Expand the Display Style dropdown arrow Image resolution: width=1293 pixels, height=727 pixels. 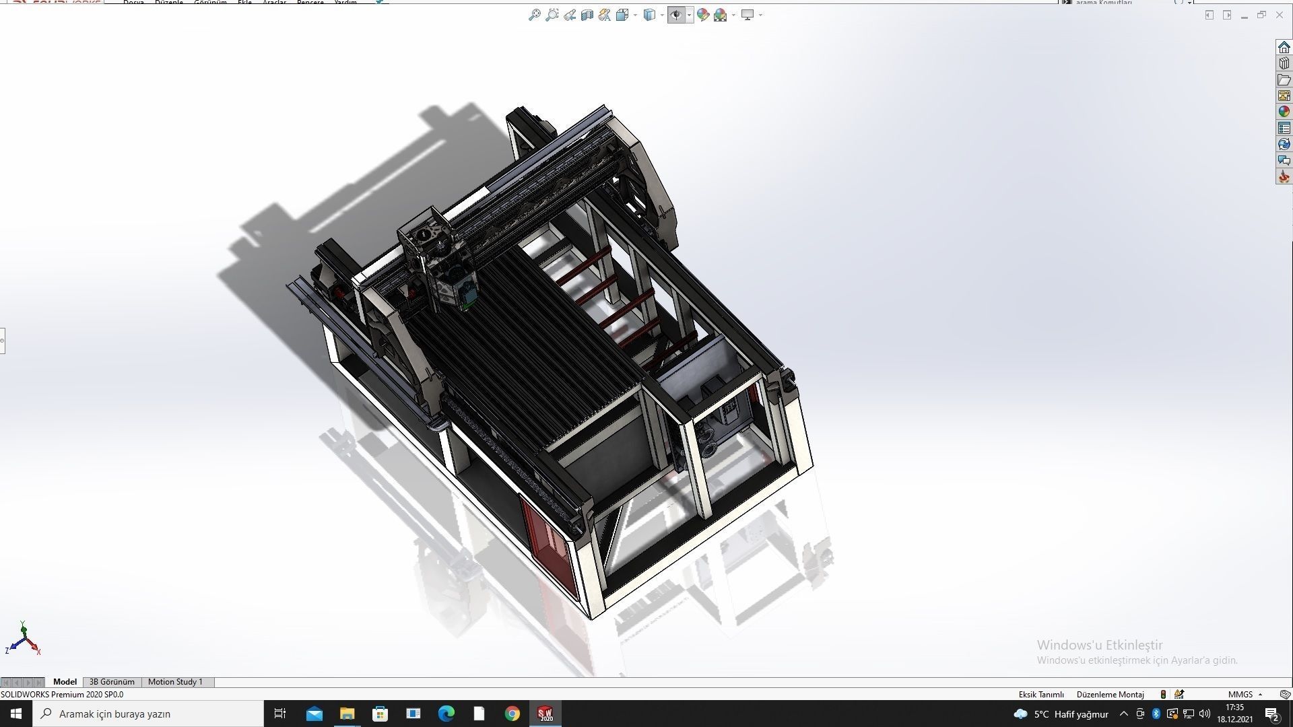(x=661, y=15)
